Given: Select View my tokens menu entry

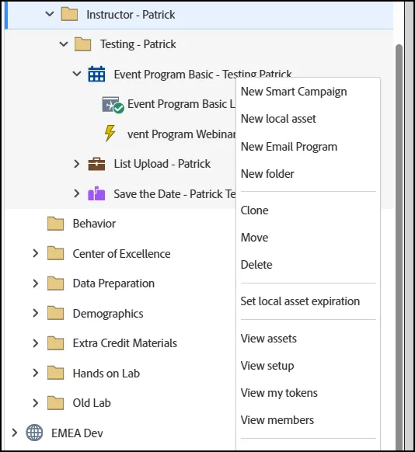Looking at the screenshot, I should [279, 393].
